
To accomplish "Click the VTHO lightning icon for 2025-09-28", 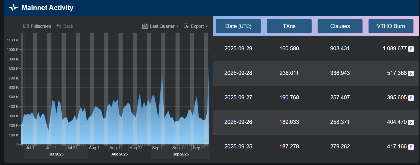I will coord(411,74).
